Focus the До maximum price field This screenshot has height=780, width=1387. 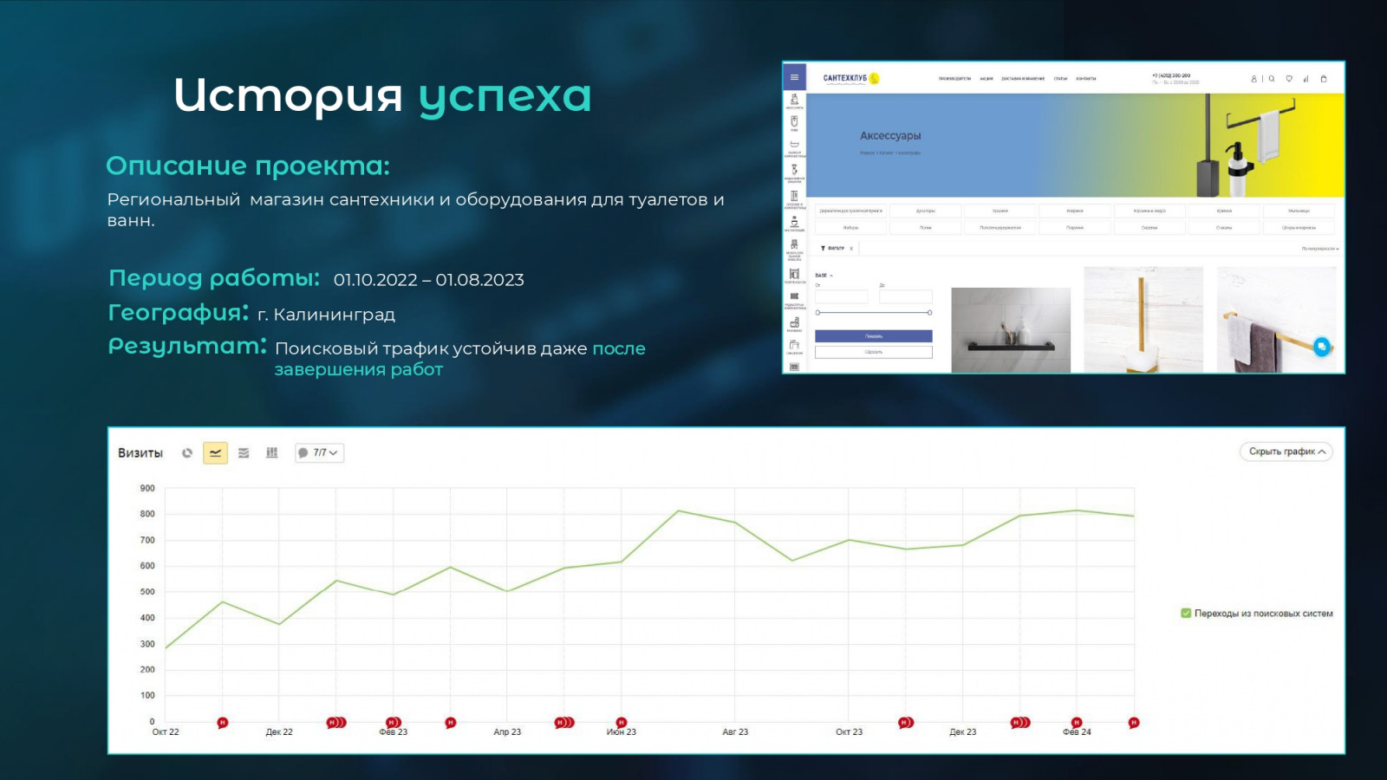coord(906,296)
